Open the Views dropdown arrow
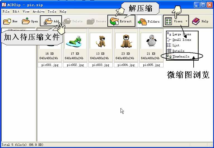This screenshot has height=148, width=214. [186, 21]
